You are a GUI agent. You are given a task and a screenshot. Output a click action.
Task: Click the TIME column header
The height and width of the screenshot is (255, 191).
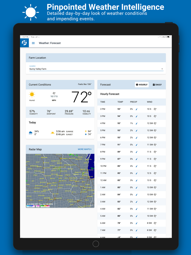(103, 102)
